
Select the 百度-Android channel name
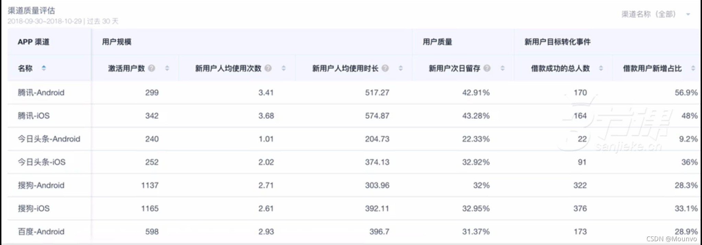[x=41, y=232]
